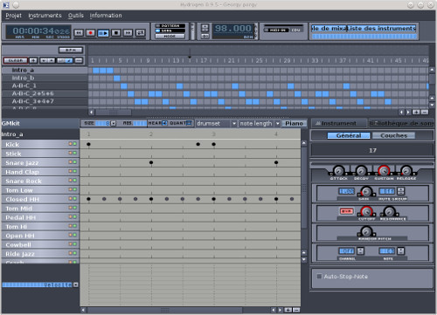This screenshot has width=437, height=315.
Task: Rewind to the song start
Action: click(x=79, y=33)
